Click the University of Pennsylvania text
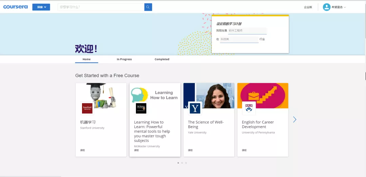366x177 pixels. 258,132
